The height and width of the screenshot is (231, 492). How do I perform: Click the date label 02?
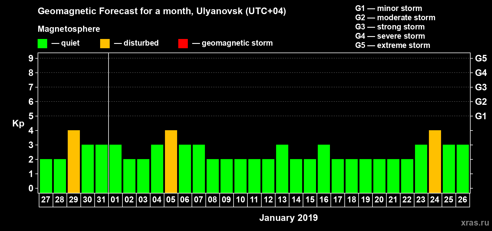click(129, 200)
